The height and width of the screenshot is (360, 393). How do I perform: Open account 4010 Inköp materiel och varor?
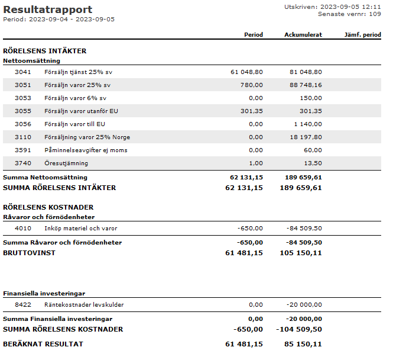point(80,228)
